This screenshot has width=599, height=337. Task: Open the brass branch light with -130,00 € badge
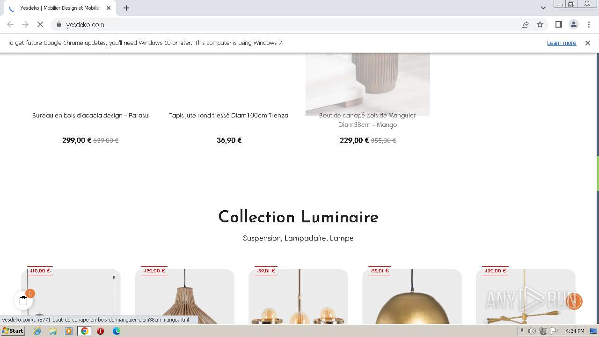point(526,297)
